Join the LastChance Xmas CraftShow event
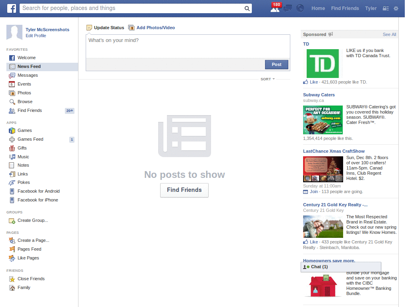Viewport: 410px width, 307px height. 314,191
